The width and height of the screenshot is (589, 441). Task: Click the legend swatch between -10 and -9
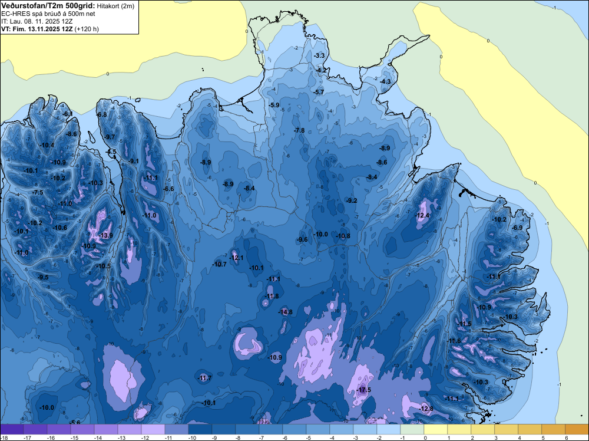200,430
